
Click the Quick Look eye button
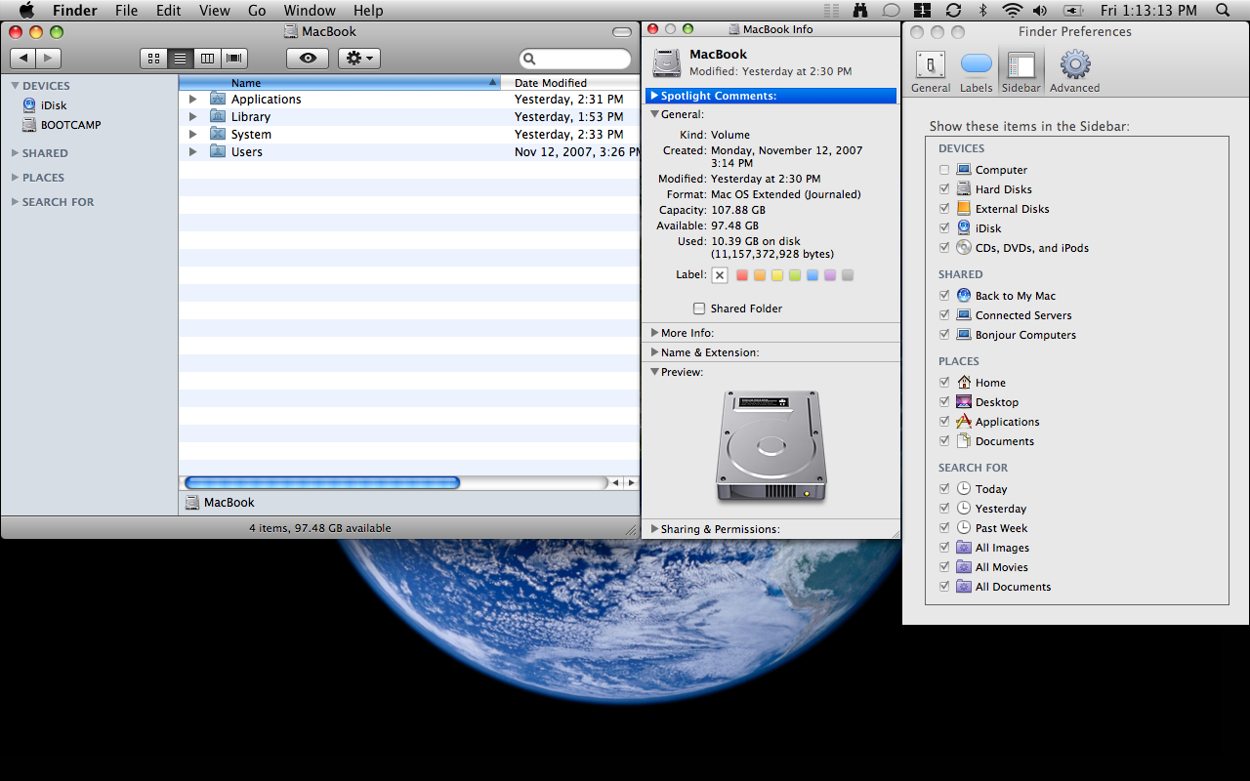tap(308, 59)
